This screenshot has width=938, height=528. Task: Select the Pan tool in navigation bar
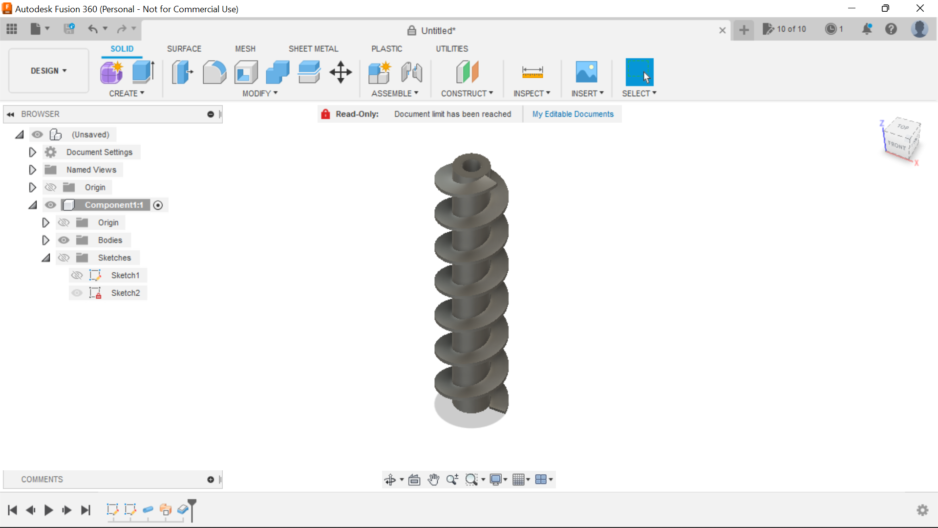(434, 480)
